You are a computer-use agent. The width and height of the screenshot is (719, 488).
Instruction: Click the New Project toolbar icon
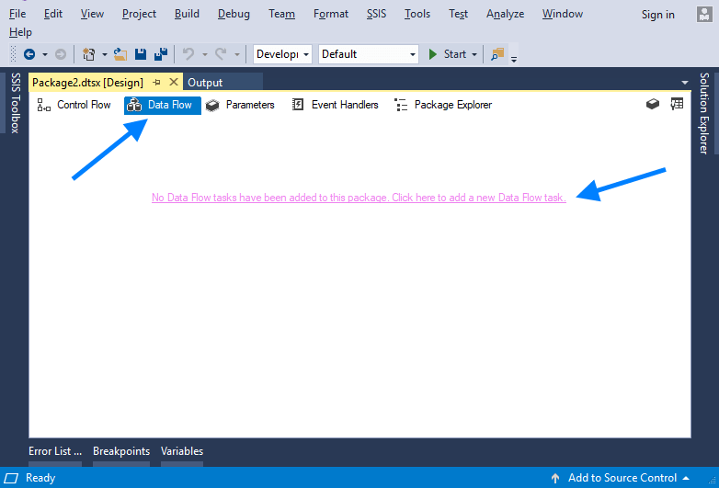(89, 54)
